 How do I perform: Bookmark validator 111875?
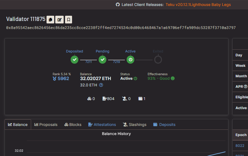[69, 20]
